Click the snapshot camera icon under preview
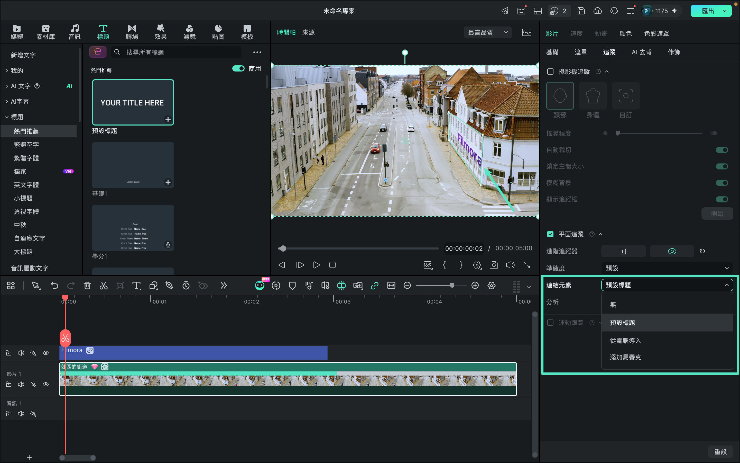740x463 pixels. pyautogui.click(x=494, y=265)
